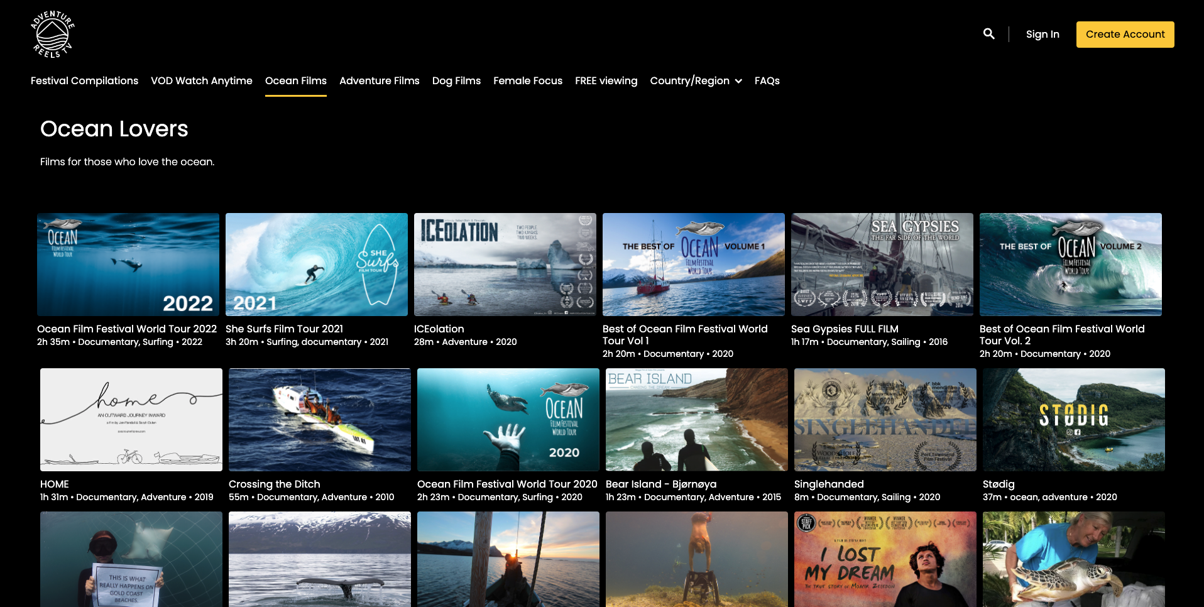This screenshot has width=1204, height=607.
Task: Open the Festival Compilations menu item
Action: [84, 80]
